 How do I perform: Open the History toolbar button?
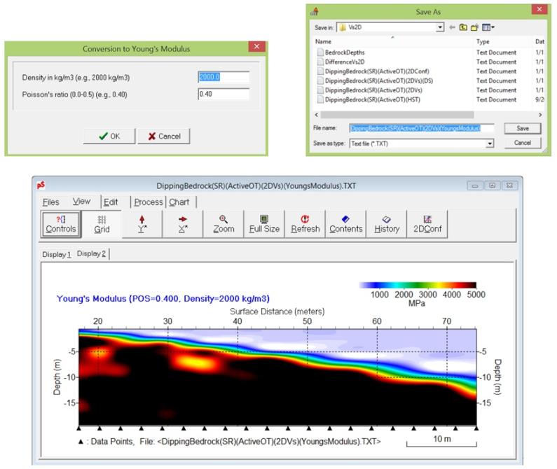386,223
